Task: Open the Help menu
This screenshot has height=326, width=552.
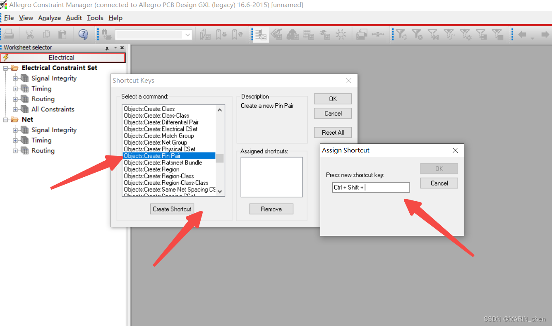Action: pos(115,18)
